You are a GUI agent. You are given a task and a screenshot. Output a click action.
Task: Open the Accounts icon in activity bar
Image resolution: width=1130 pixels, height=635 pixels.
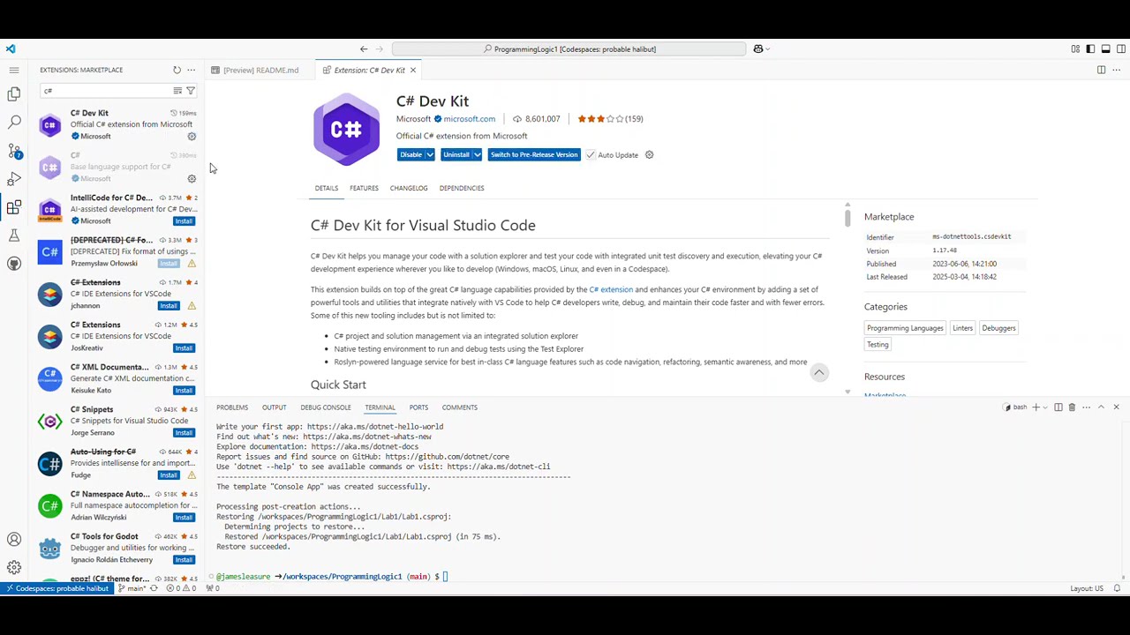pos(14,539)
